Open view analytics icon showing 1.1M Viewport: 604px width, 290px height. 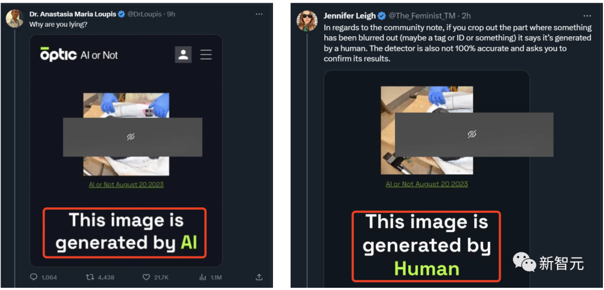tap(203, 277)
